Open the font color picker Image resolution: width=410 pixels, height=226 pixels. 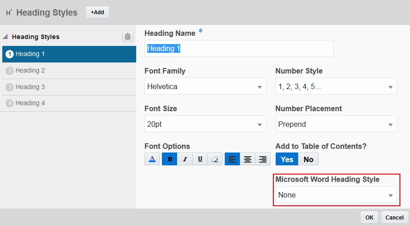coord(152,159)
